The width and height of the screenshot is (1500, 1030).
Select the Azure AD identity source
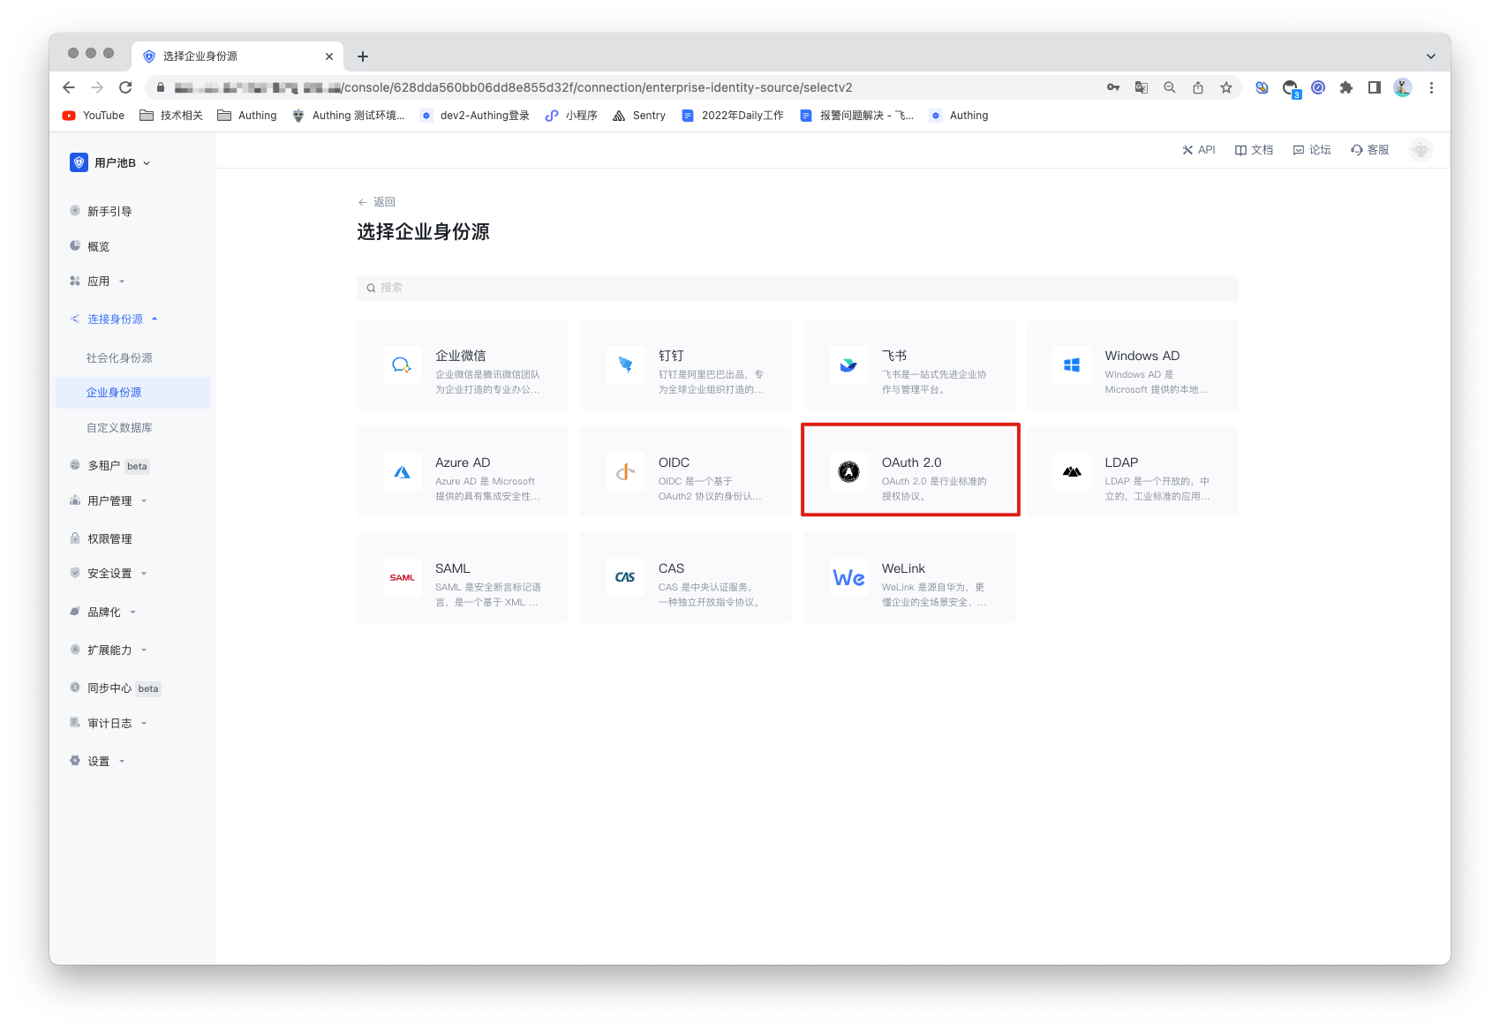(x=462, y=470)
